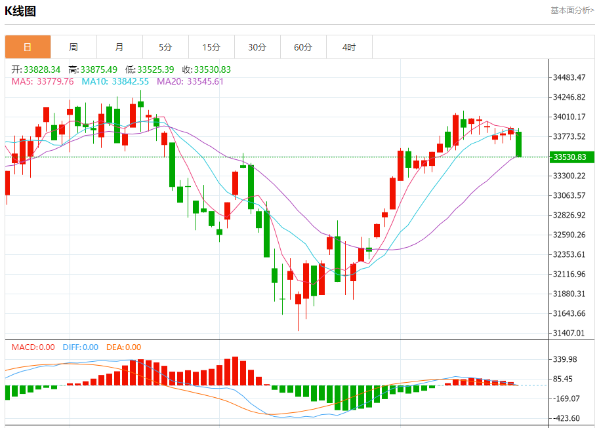Viewport: 599px width, 428px height.
Task: Click the MACD:0.00 indicator label
Action: (33, 347)
